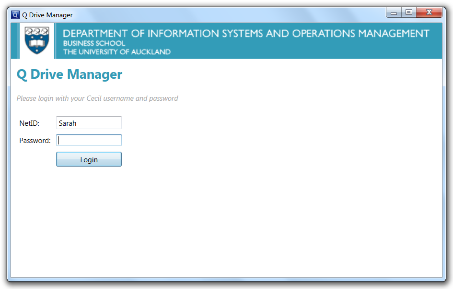Click the University of Auckland crest logo
The height and width of the screenshot is (289, 453).
coord(37,40)
